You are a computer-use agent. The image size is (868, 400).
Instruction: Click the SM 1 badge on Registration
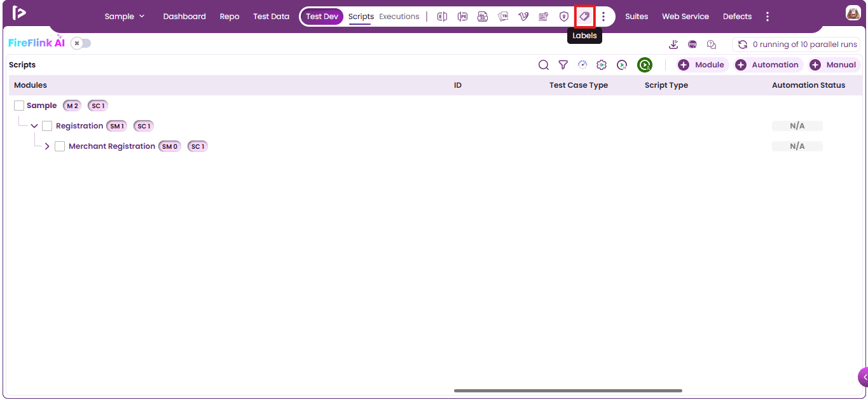coord(116,126)
